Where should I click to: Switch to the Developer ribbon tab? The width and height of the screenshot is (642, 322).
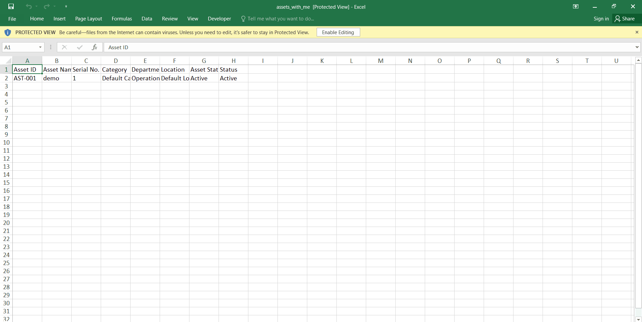point(219,19)
